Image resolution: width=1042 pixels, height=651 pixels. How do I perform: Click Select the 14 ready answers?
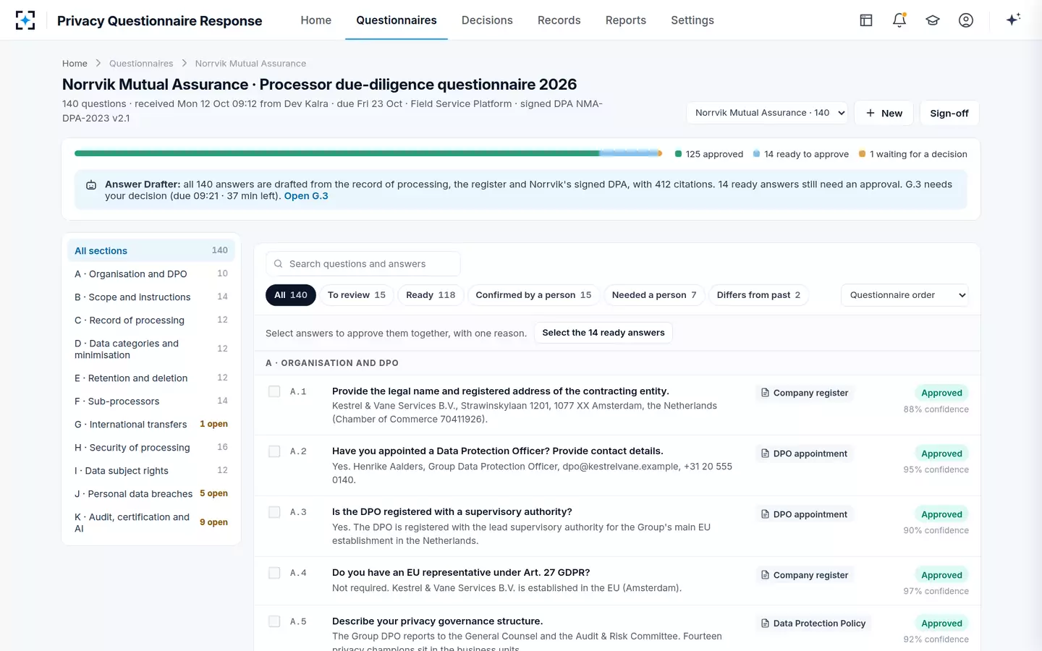tap(603, 333)
